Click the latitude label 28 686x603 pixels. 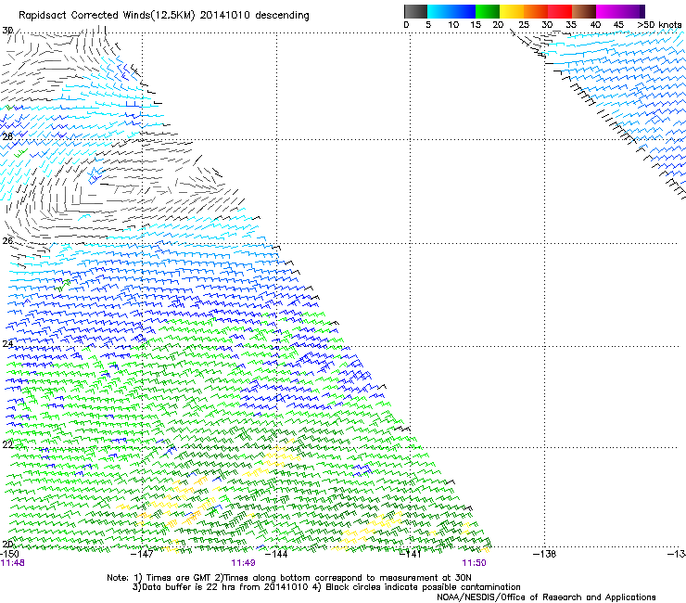tap(7, 136)
